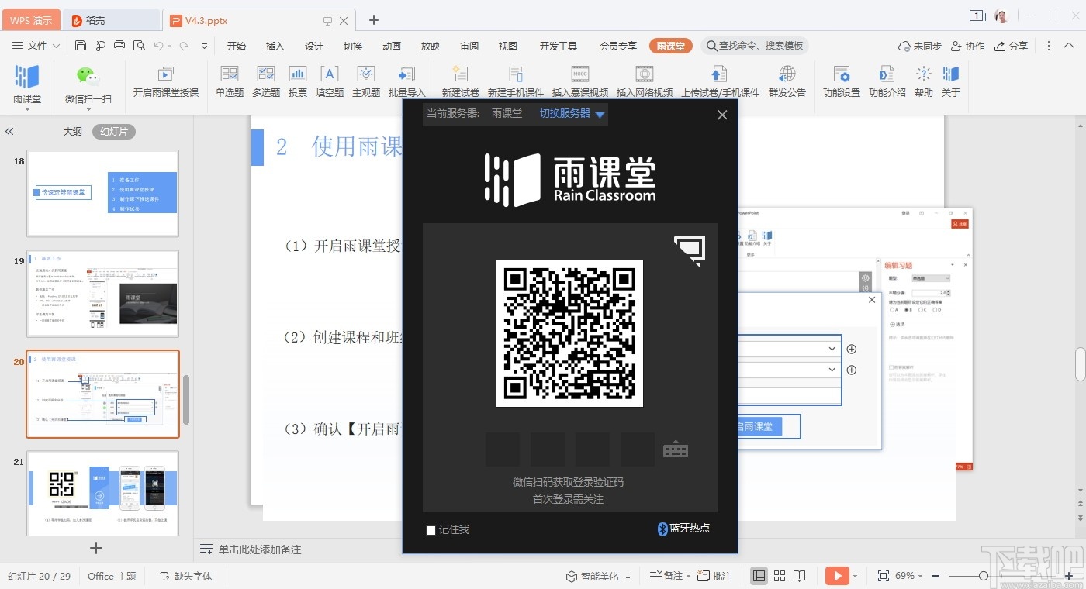Open the 69% zoom level dropdown

click(909, 576)
